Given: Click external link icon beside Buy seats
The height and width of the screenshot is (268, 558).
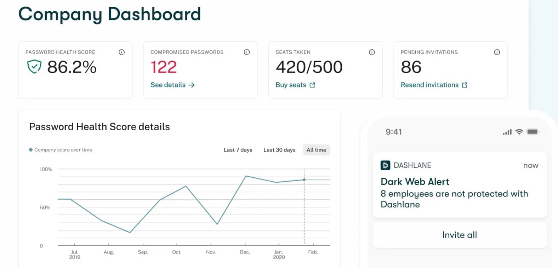Looking at the screenshot, I should 312,85.
